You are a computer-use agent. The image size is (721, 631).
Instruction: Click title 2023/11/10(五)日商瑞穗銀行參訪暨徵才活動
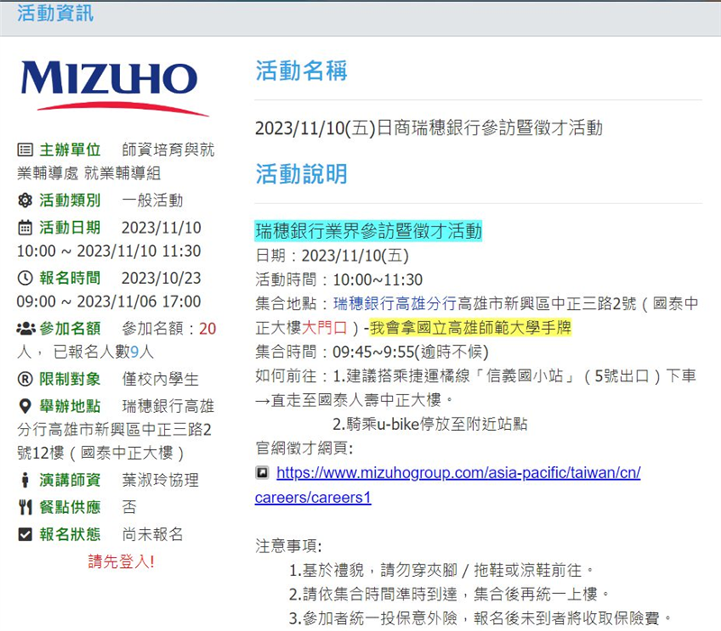click(x=429, y=128)
